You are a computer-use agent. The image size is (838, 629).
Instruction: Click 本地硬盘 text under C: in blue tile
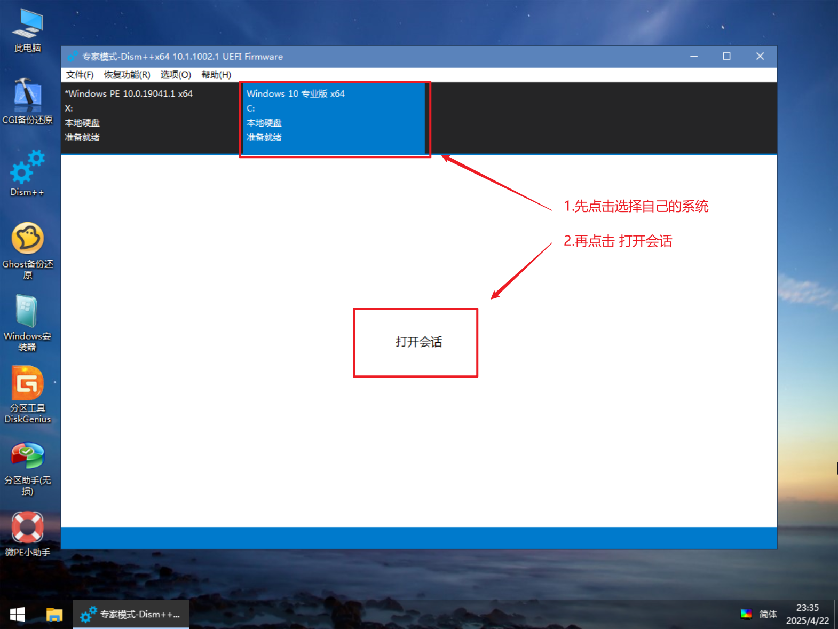point(264,123)
